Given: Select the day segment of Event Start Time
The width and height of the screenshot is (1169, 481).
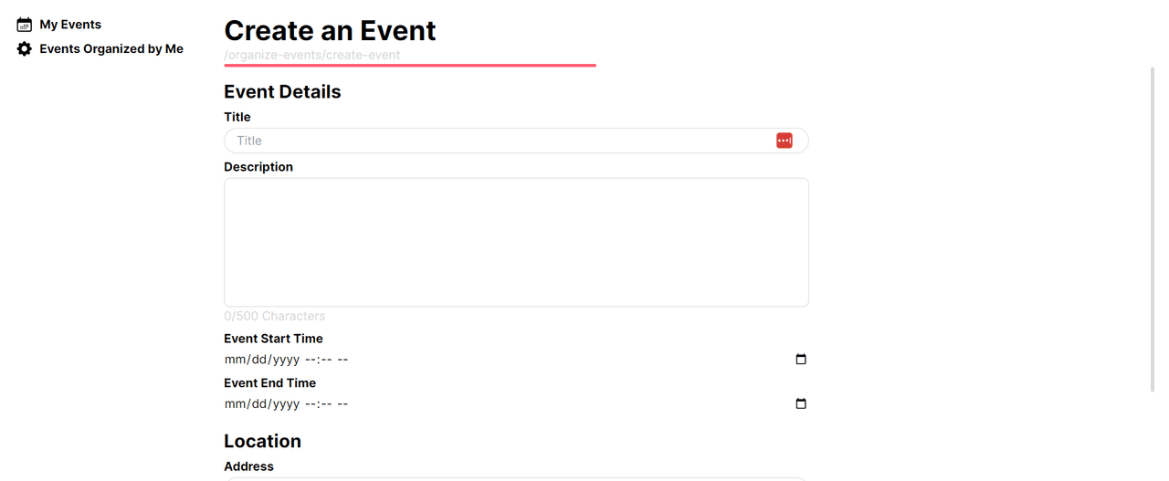Looking at the screenshot, I should click(259, 360).
